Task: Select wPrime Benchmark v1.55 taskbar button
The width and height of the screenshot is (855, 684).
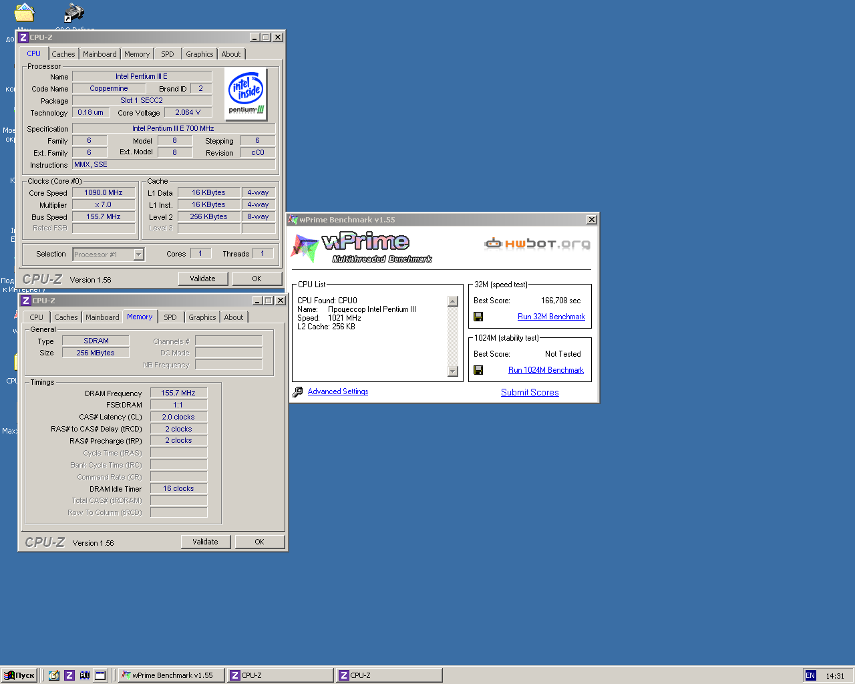Action: [170, 675]
